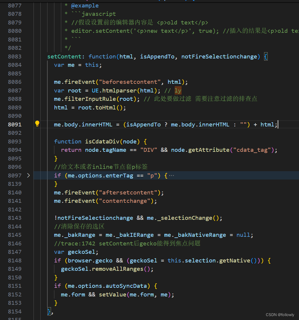
Task: Click getNative() call on line 8148
Action: (x=238, y=261)
